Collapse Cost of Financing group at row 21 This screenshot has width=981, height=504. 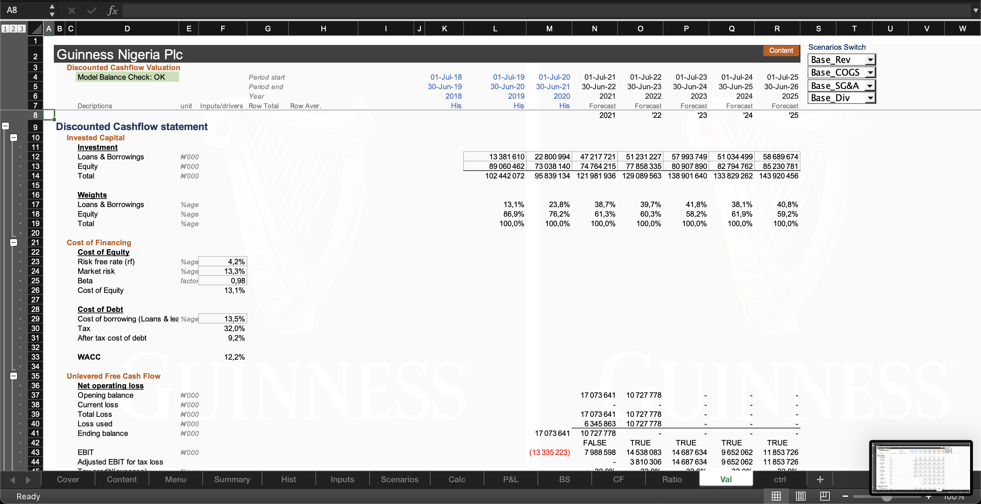point(13,242)
